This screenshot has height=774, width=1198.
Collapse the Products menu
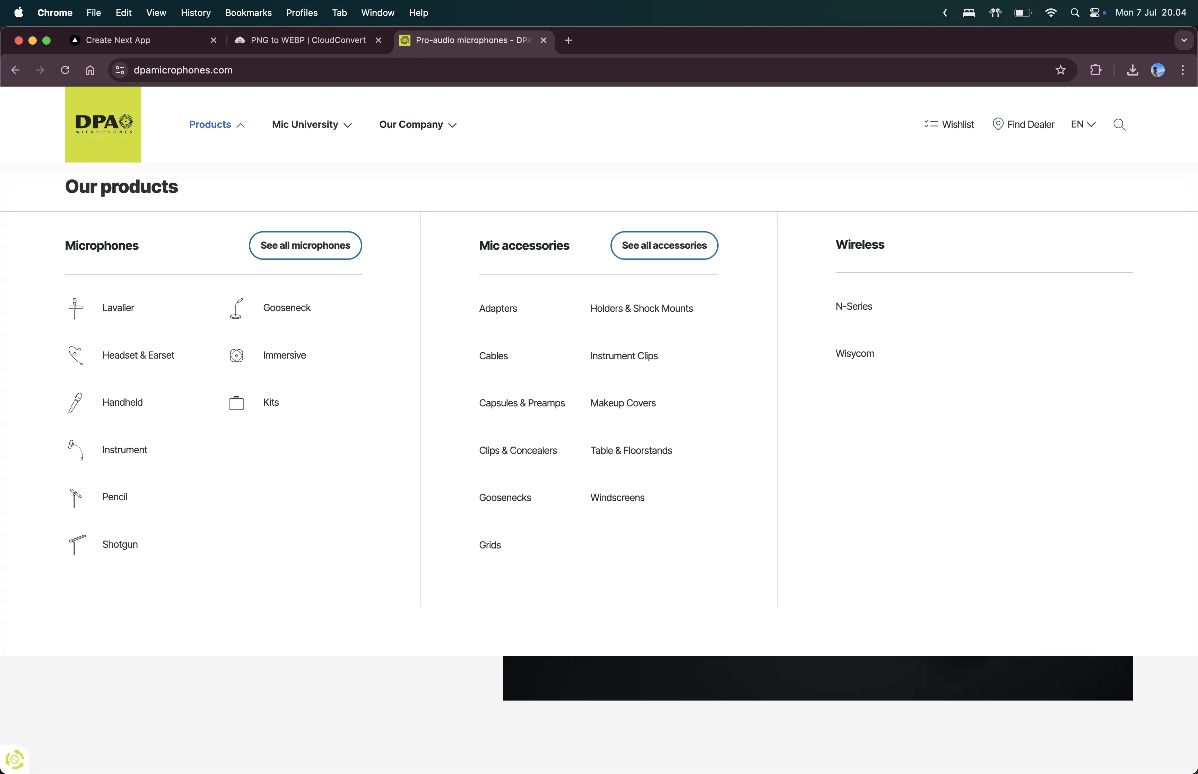(217, 124)
